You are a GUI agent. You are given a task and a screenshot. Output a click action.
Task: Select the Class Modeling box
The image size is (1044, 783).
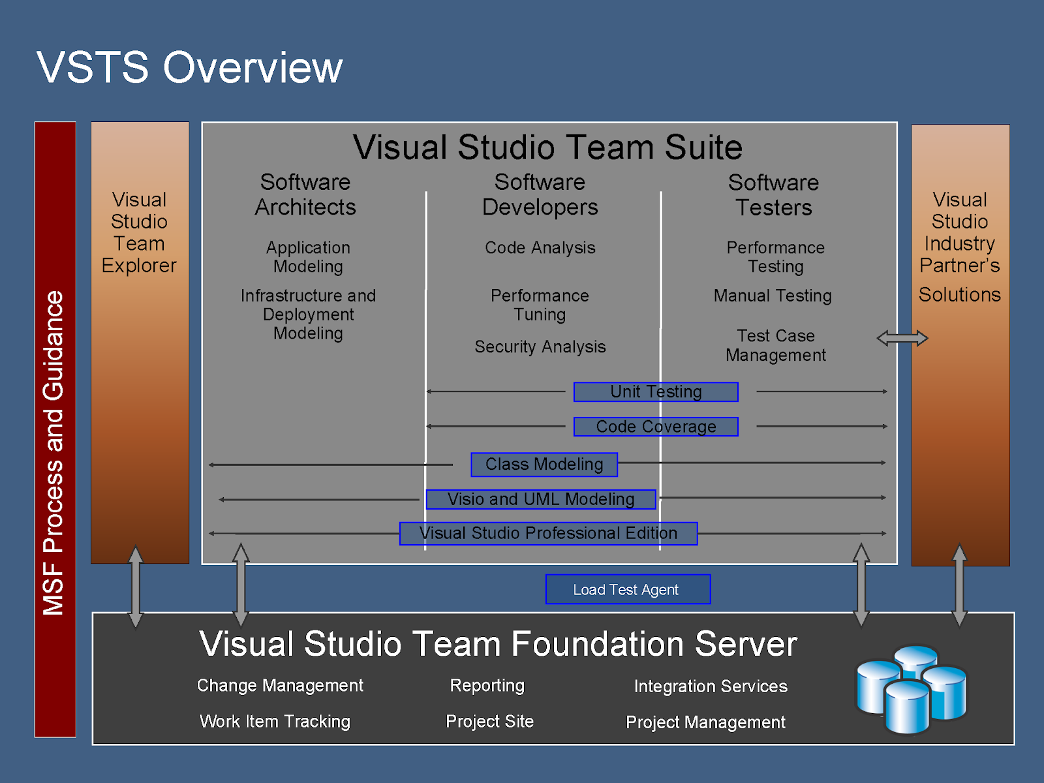544,464
